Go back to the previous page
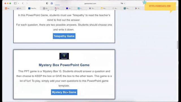This screenshot has height=102, width=181. [23, 3]
